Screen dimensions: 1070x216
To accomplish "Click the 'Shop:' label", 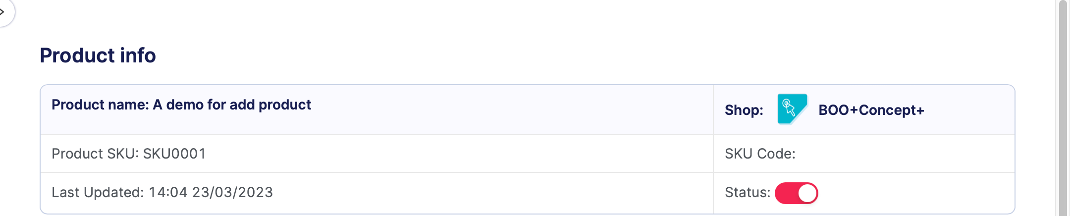I will pos(744,110).
